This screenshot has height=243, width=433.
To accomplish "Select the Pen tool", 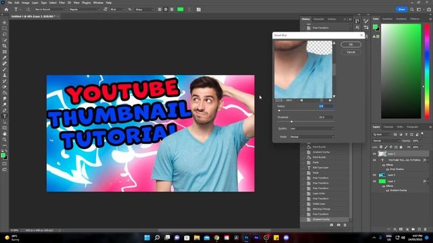I will [5, 110].
